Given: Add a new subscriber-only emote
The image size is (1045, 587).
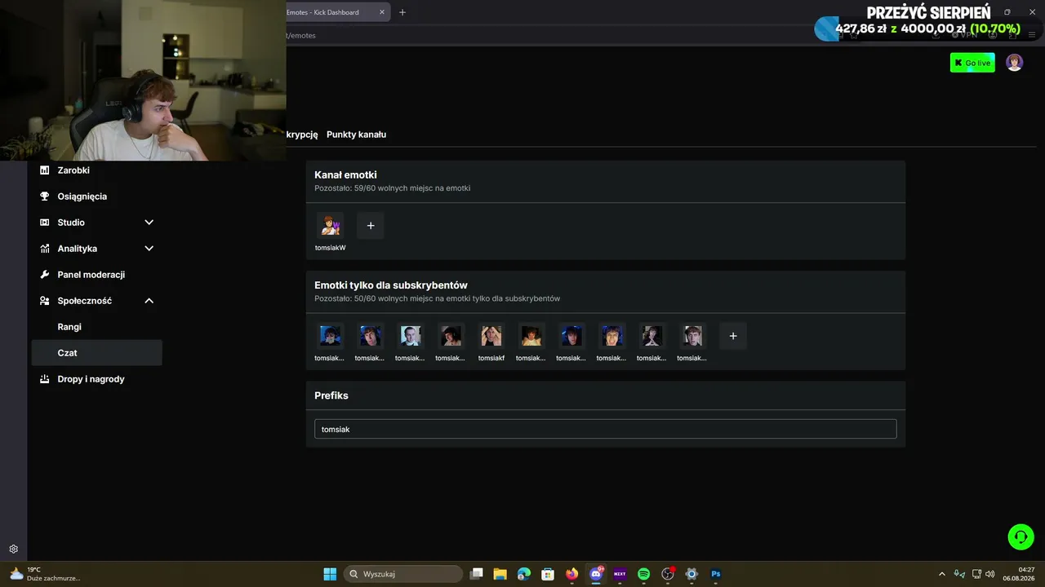Looking at the screenshot, I should (x=732, y=336).
